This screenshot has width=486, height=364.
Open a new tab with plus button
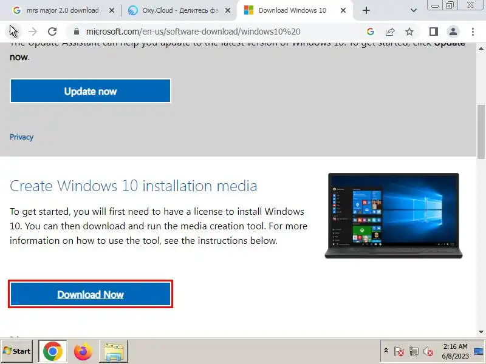tap(366, 10)
